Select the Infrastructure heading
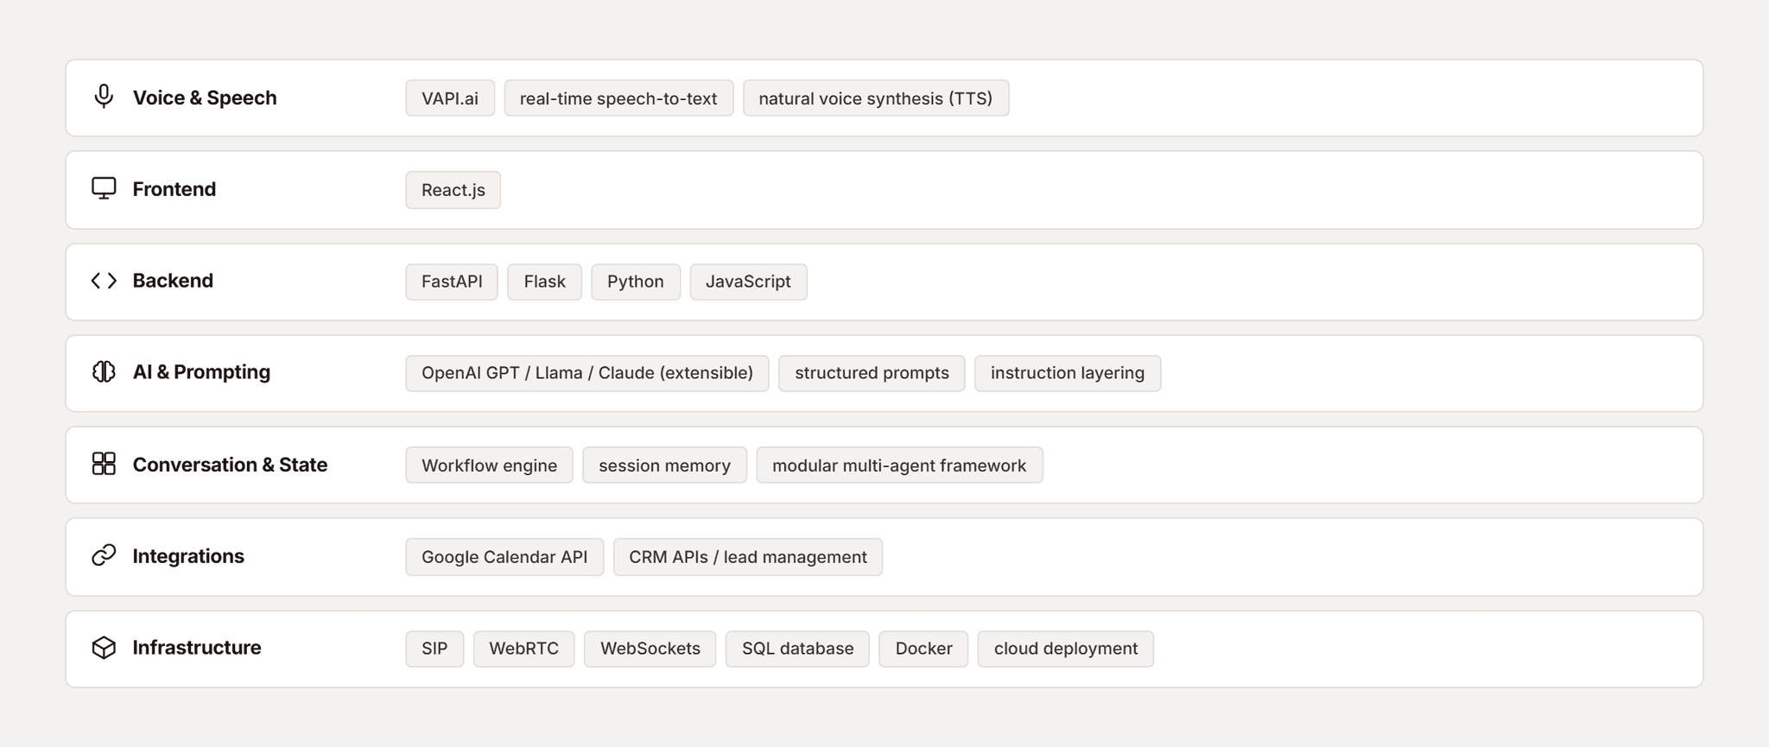Viewport: 1769px width, 747px height. tap(197, 648)
